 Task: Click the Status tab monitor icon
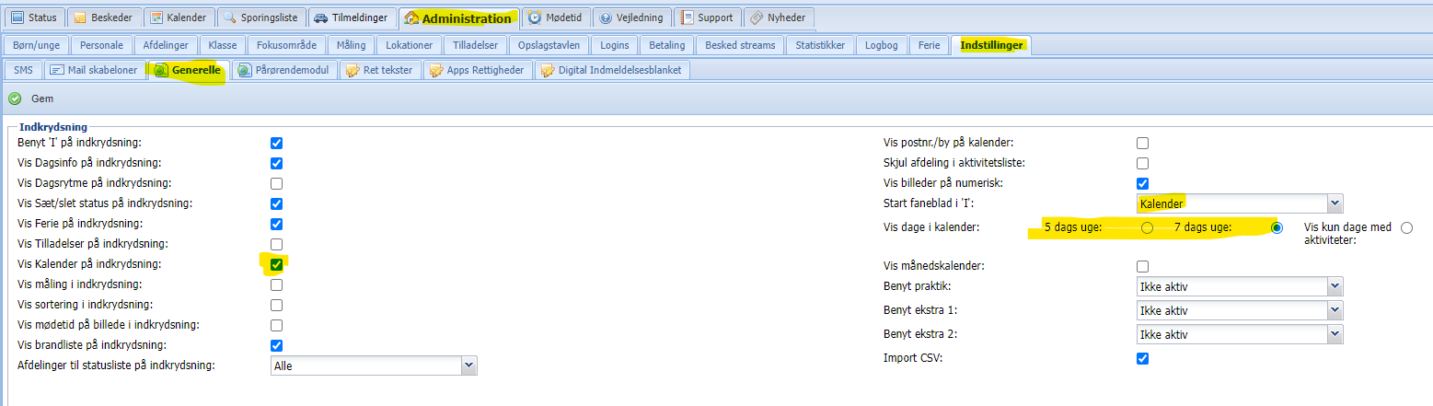click(x=17, y=17)
